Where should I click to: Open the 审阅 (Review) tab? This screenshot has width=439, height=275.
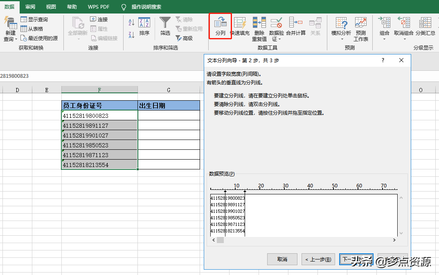pos(30,7)
